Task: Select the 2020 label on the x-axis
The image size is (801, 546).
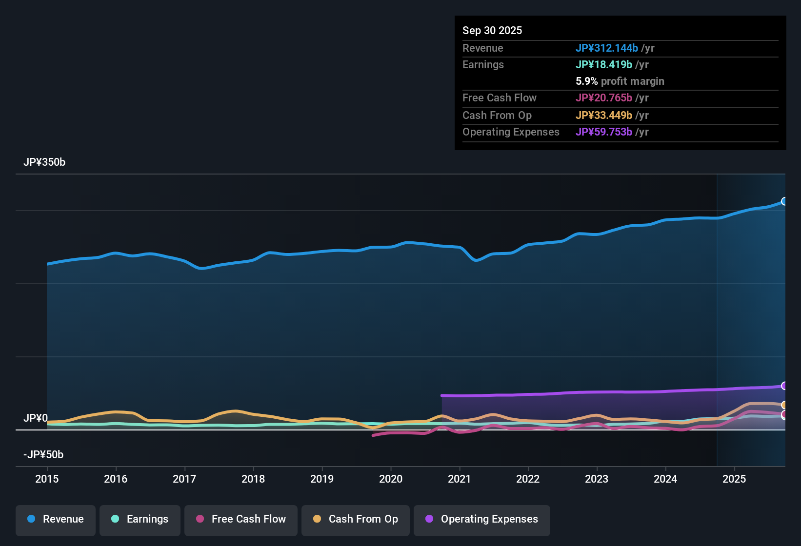Action: point(391,479)
